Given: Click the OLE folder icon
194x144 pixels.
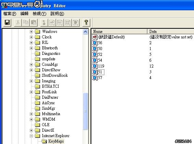Looking at the screenshot, I should [x=38, y=125].
